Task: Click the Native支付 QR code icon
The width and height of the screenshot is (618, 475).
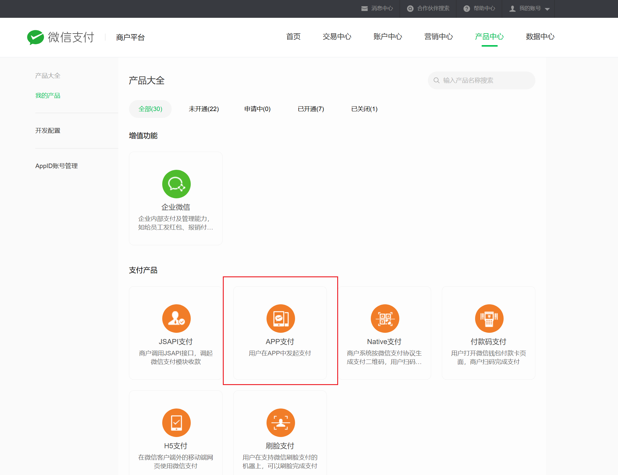Action: click(x=385, y=319)
